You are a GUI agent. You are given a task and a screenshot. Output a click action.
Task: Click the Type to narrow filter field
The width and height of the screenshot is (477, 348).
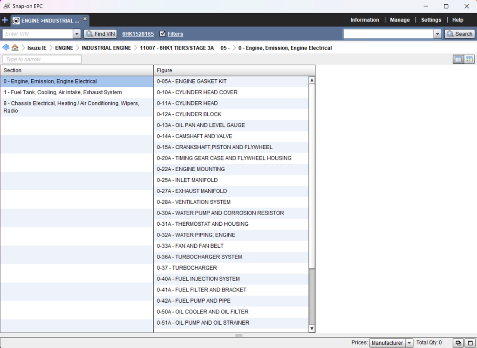[42, 59]
